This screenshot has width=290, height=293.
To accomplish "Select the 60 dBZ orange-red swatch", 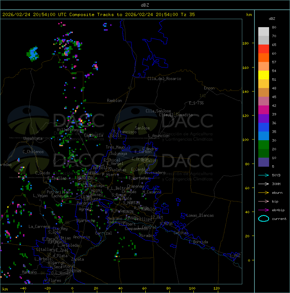I will tap(264, 57).
